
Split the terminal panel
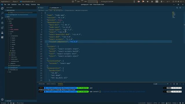point(174,84)
